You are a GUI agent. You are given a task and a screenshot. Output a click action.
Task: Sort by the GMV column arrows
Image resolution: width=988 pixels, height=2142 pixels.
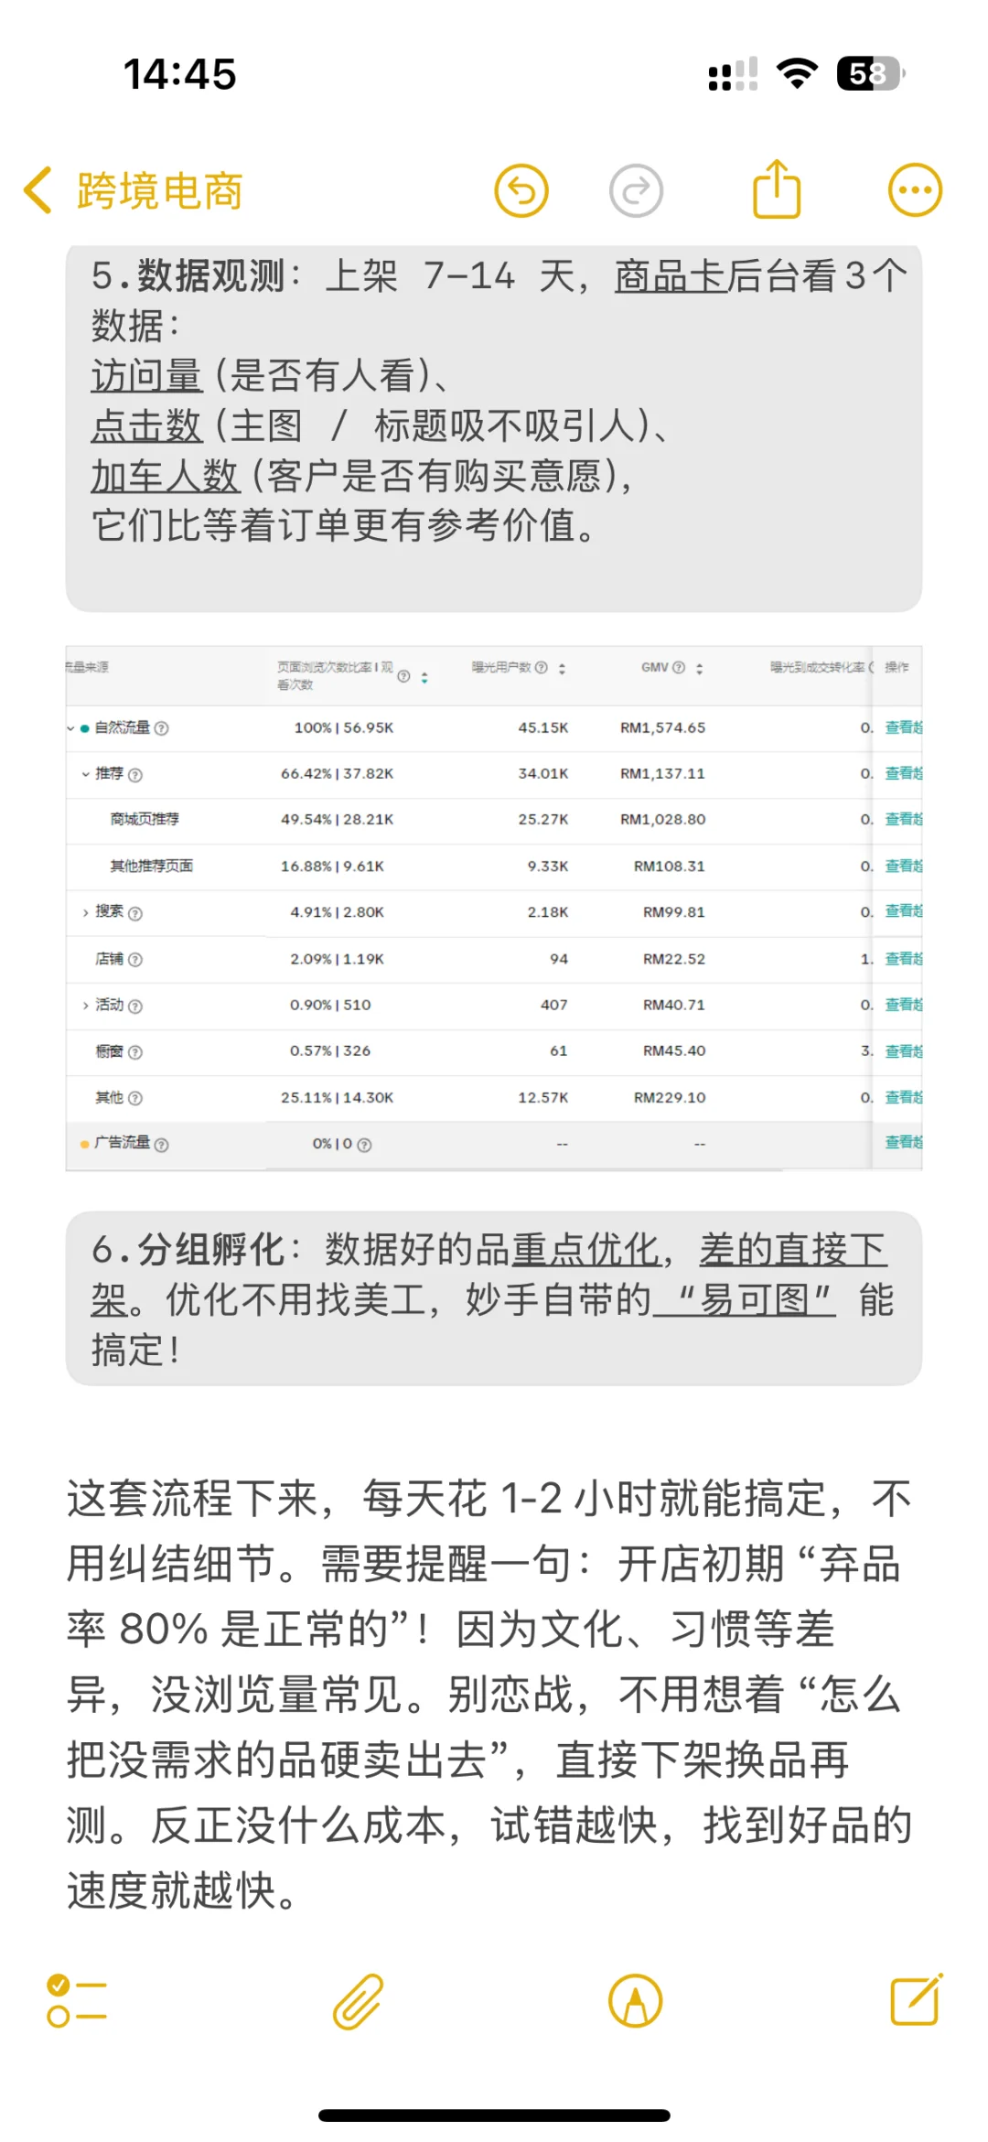[x=700, y=669]
